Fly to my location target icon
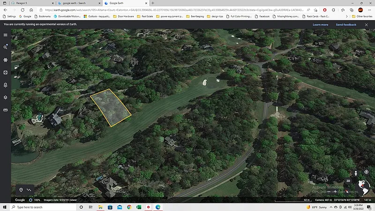The image size is (375, 211). 366,172
